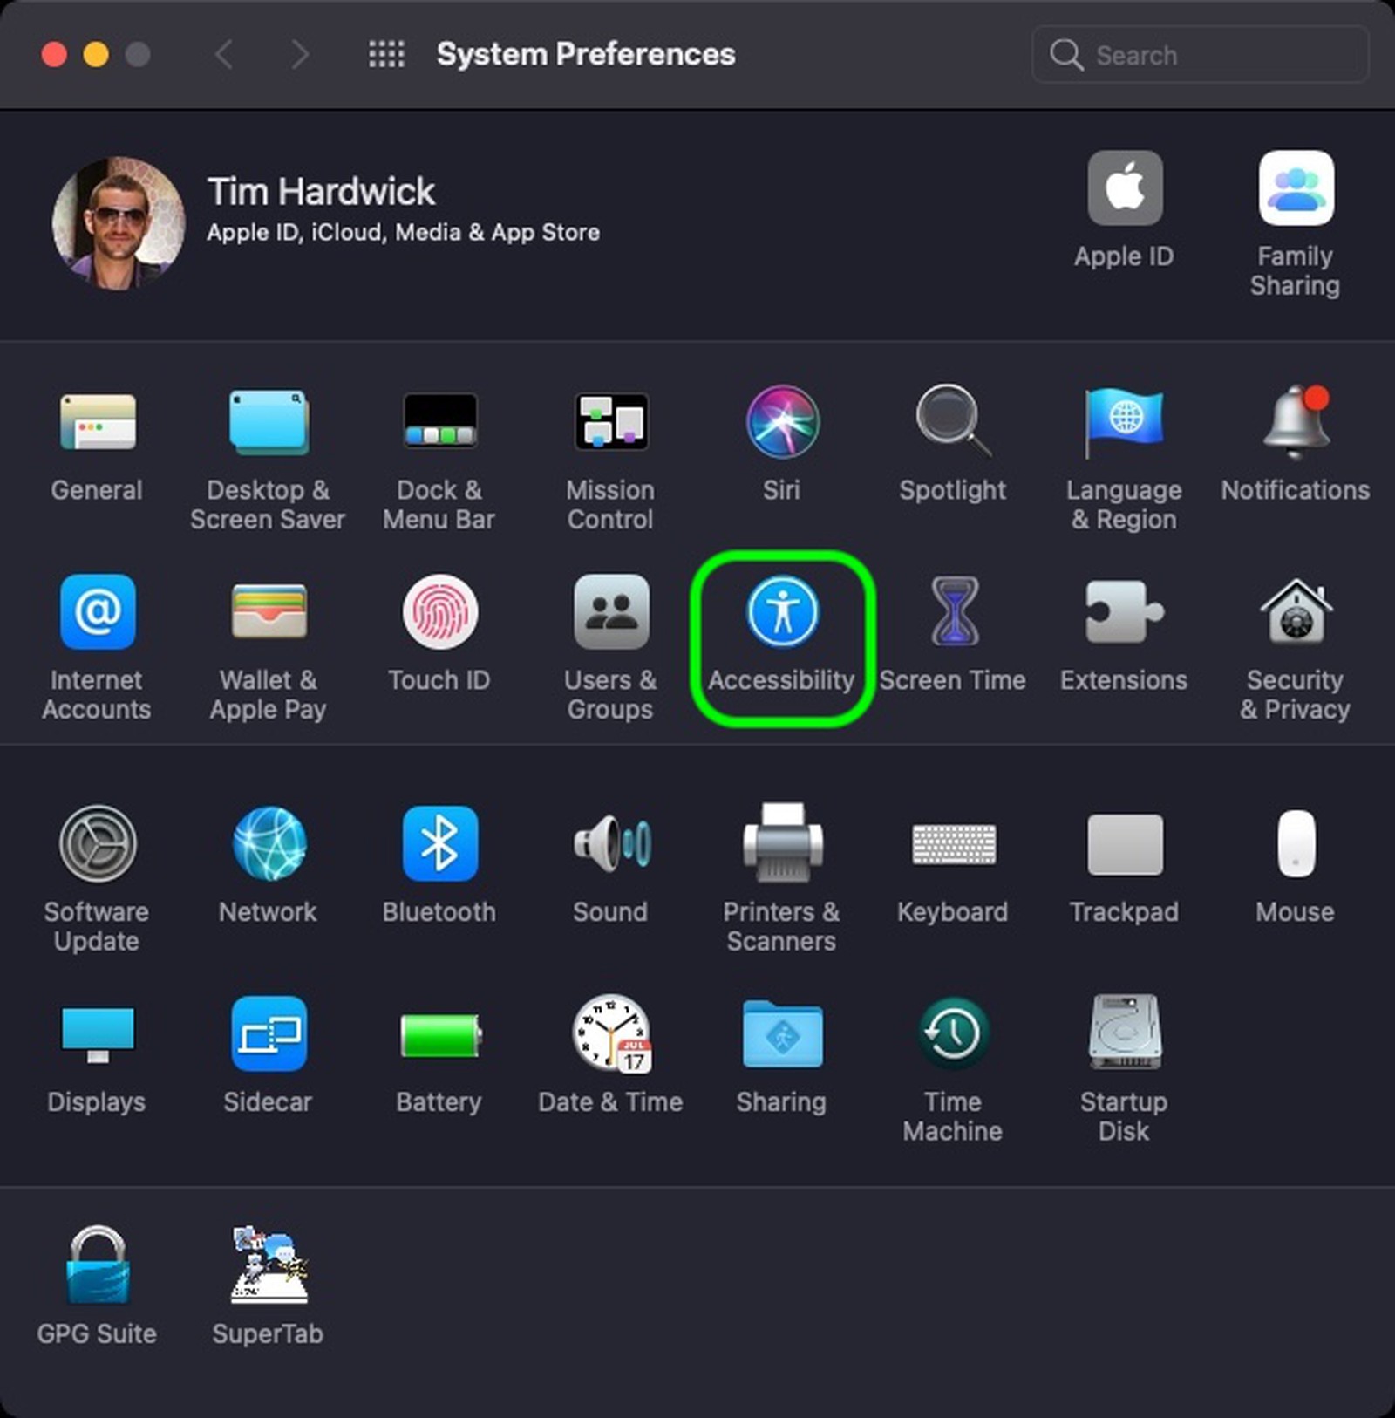Image resolution: width=1395 pixels, height=1418 pixels.
Task: Open Displays preferences
Action: pos(97,1034)
